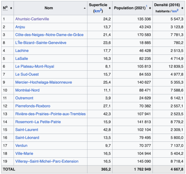Open the Anjou borough link
The image size is (186, 174).
20,27
